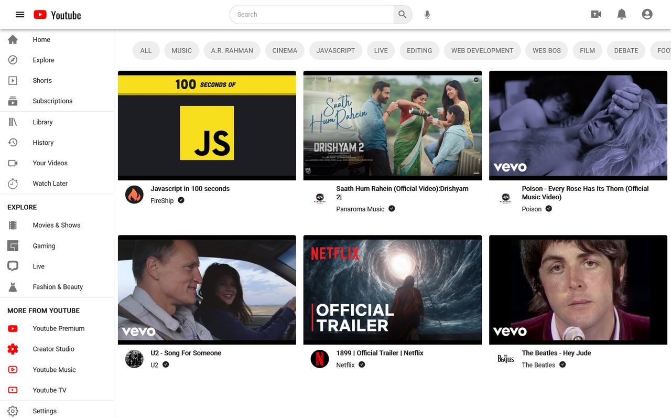This screenshot has height=418, width=671.
Task: Select the MUSIC filter chip
Action: (181, 50)
